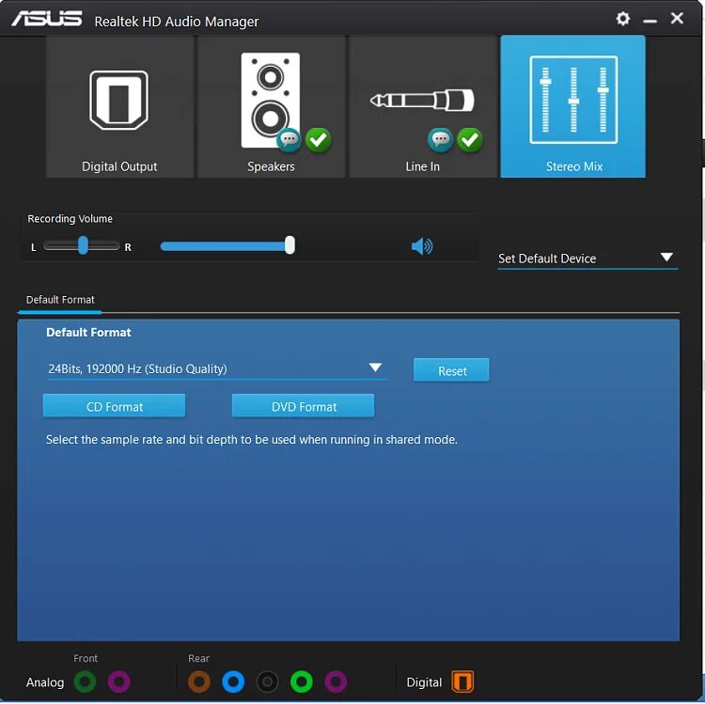This screenshot has height=704, width=705.
Task: Close the Realtek HD Audio Manager window
Action: click(x=677, y=19)
